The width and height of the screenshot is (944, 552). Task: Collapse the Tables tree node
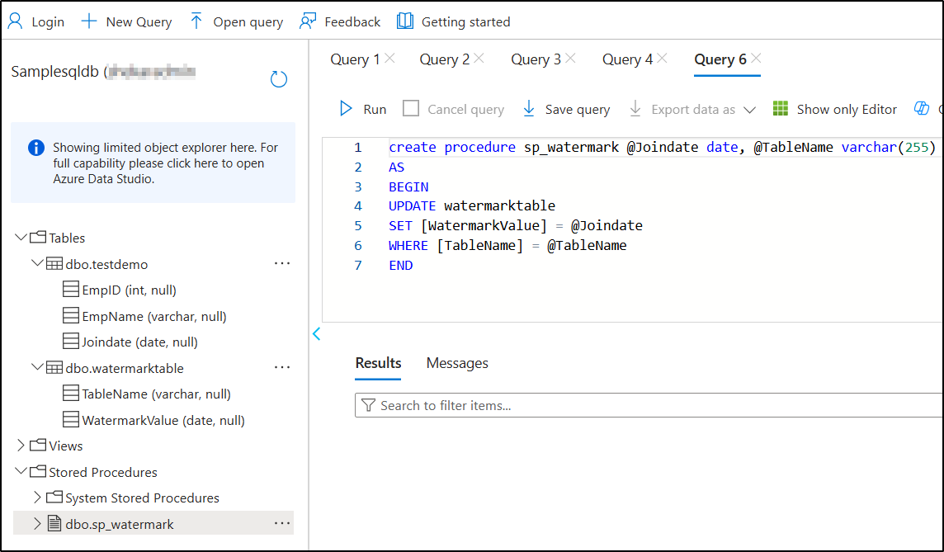pos(21,237)
